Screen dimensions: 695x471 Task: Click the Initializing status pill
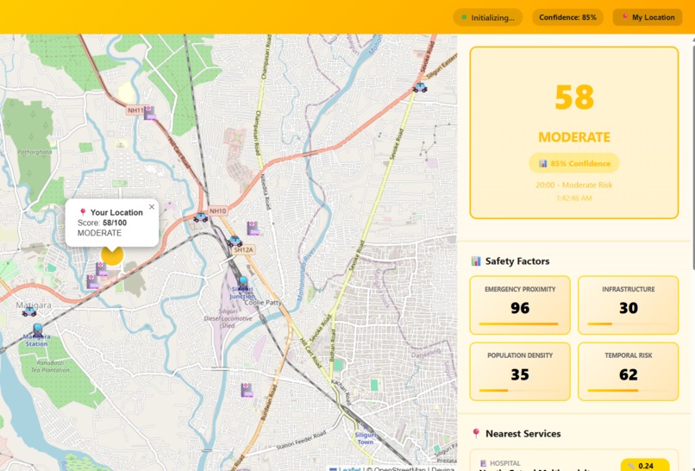point(487,17)
